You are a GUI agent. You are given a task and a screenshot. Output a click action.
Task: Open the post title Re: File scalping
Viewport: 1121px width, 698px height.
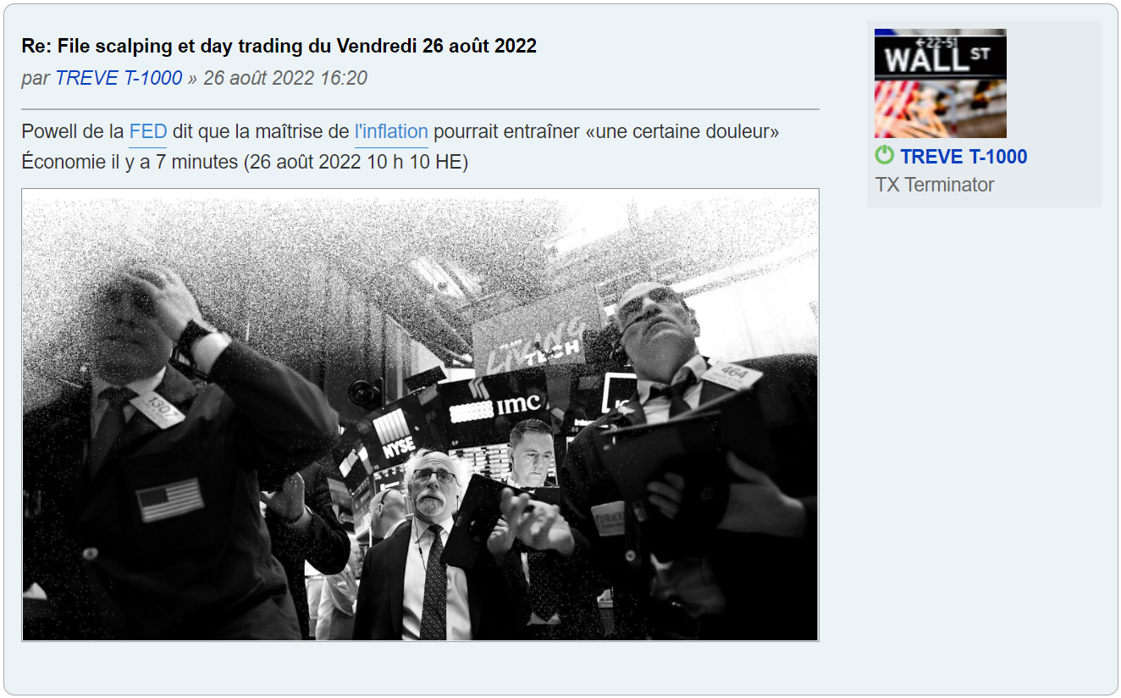click(x=279, y=46)
